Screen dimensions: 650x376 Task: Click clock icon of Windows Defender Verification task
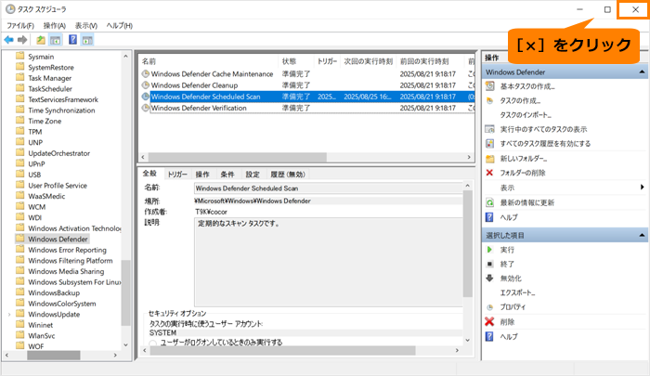click(x=146, y=108)
